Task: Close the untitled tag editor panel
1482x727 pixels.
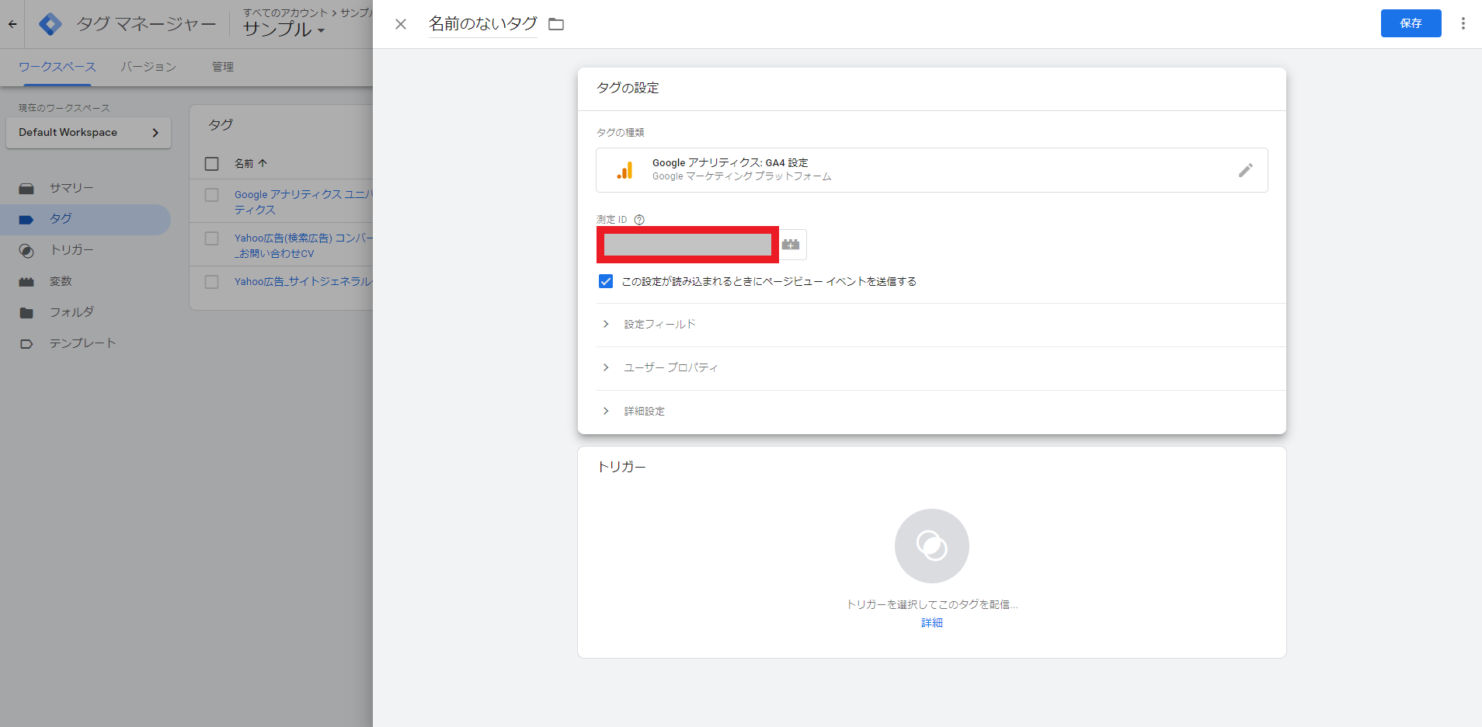Action: pyautogui.click(x=401, y=24)
